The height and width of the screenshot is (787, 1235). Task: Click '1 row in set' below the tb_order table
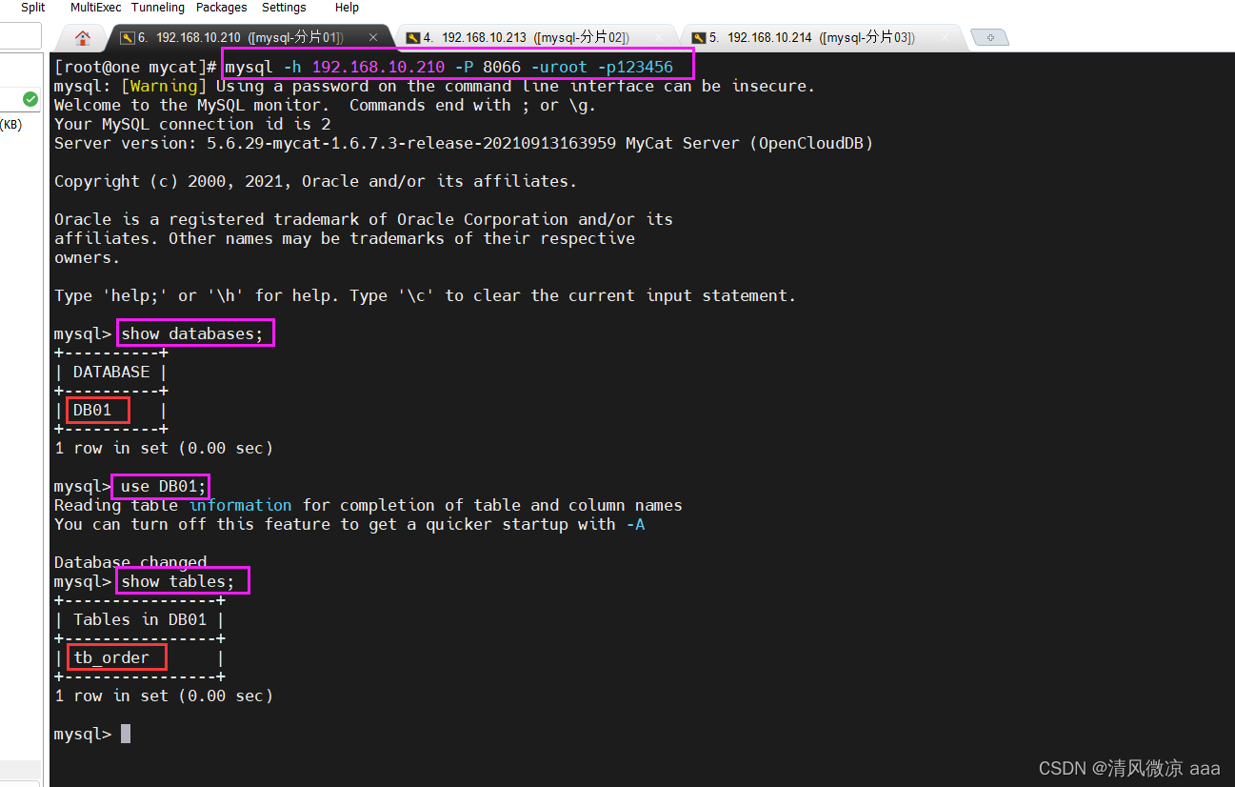164,696
